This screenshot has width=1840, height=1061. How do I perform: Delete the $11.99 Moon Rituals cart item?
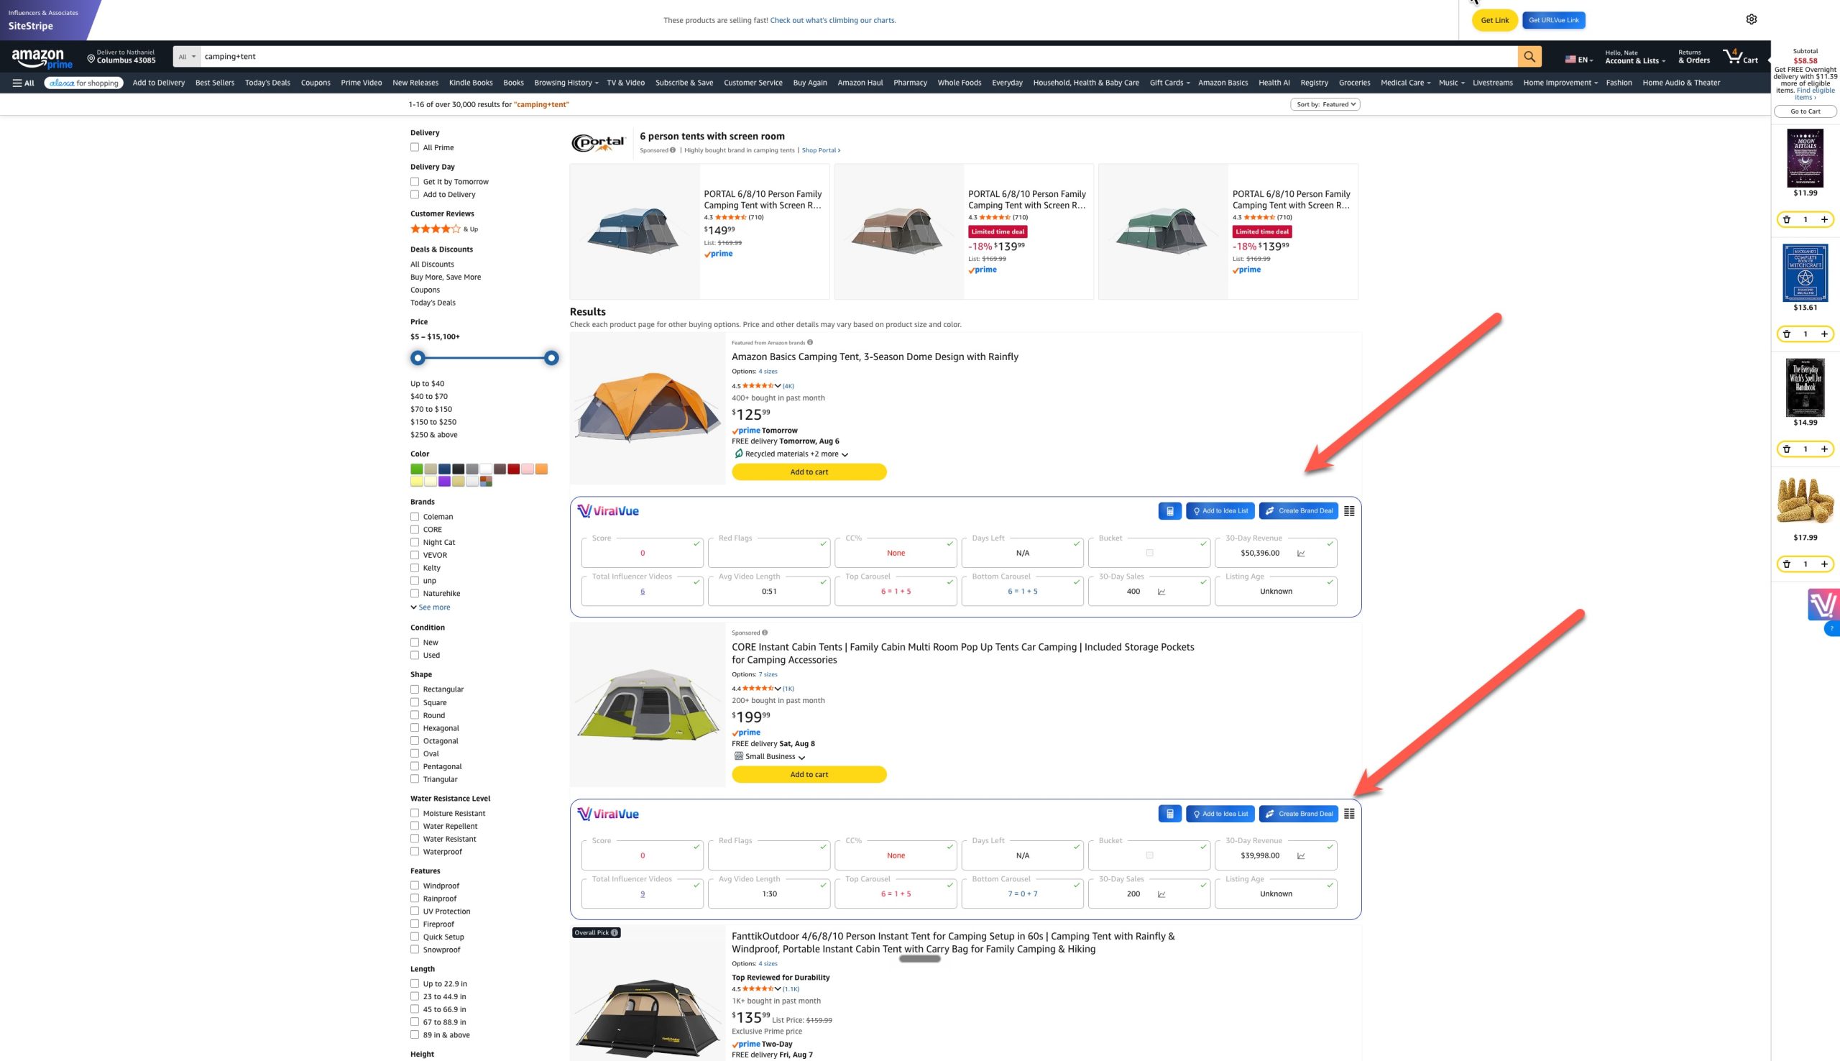coord(1787,219)
